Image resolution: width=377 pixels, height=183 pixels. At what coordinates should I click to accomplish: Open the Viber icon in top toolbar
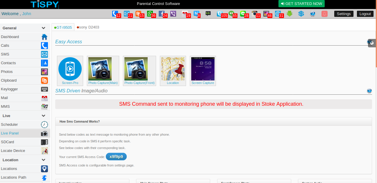click(173, 14)
